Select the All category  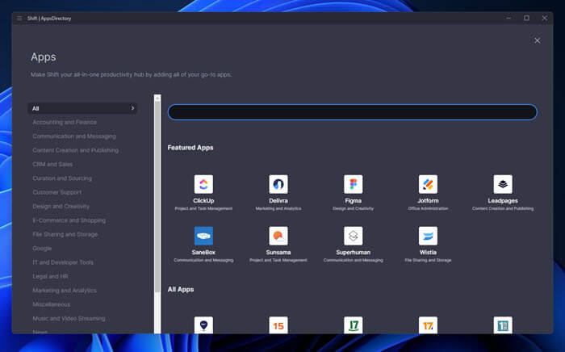pos(82,108)
